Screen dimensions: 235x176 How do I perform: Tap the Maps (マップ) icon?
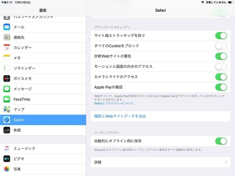tap(7, 109)
